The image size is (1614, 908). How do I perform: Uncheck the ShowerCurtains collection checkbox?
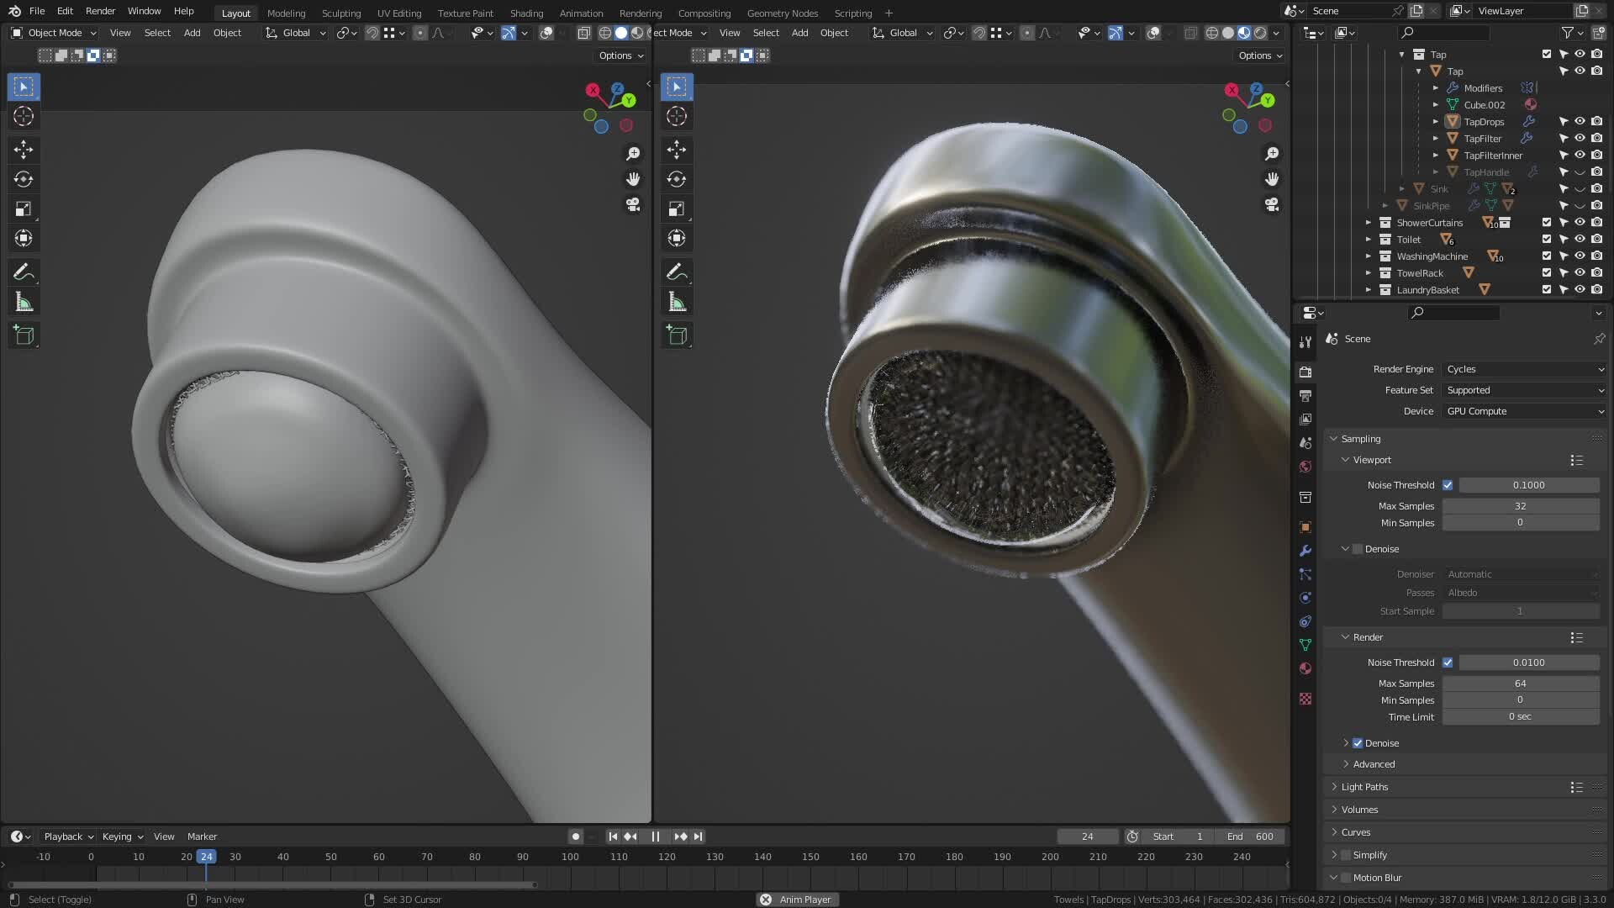1546,222
